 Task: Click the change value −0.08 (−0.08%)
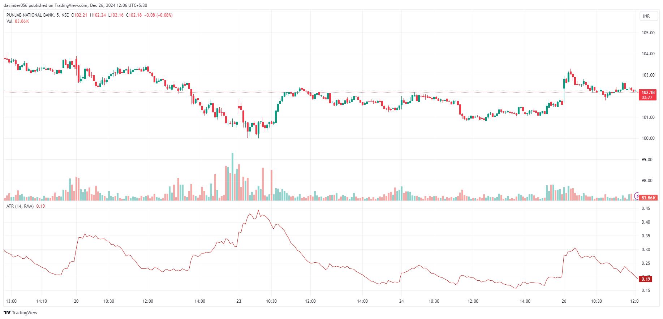[x=159, y=15]
